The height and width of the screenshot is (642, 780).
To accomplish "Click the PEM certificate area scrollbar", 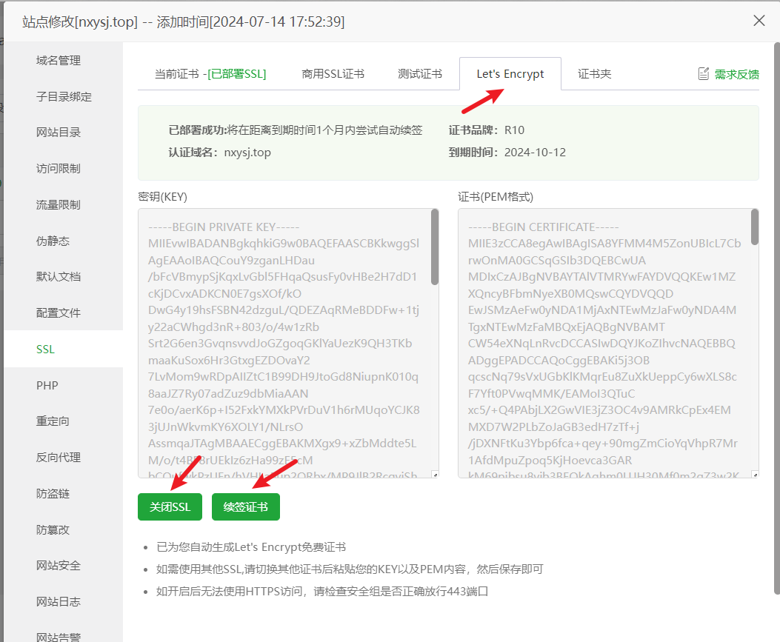I will point(755,227).
